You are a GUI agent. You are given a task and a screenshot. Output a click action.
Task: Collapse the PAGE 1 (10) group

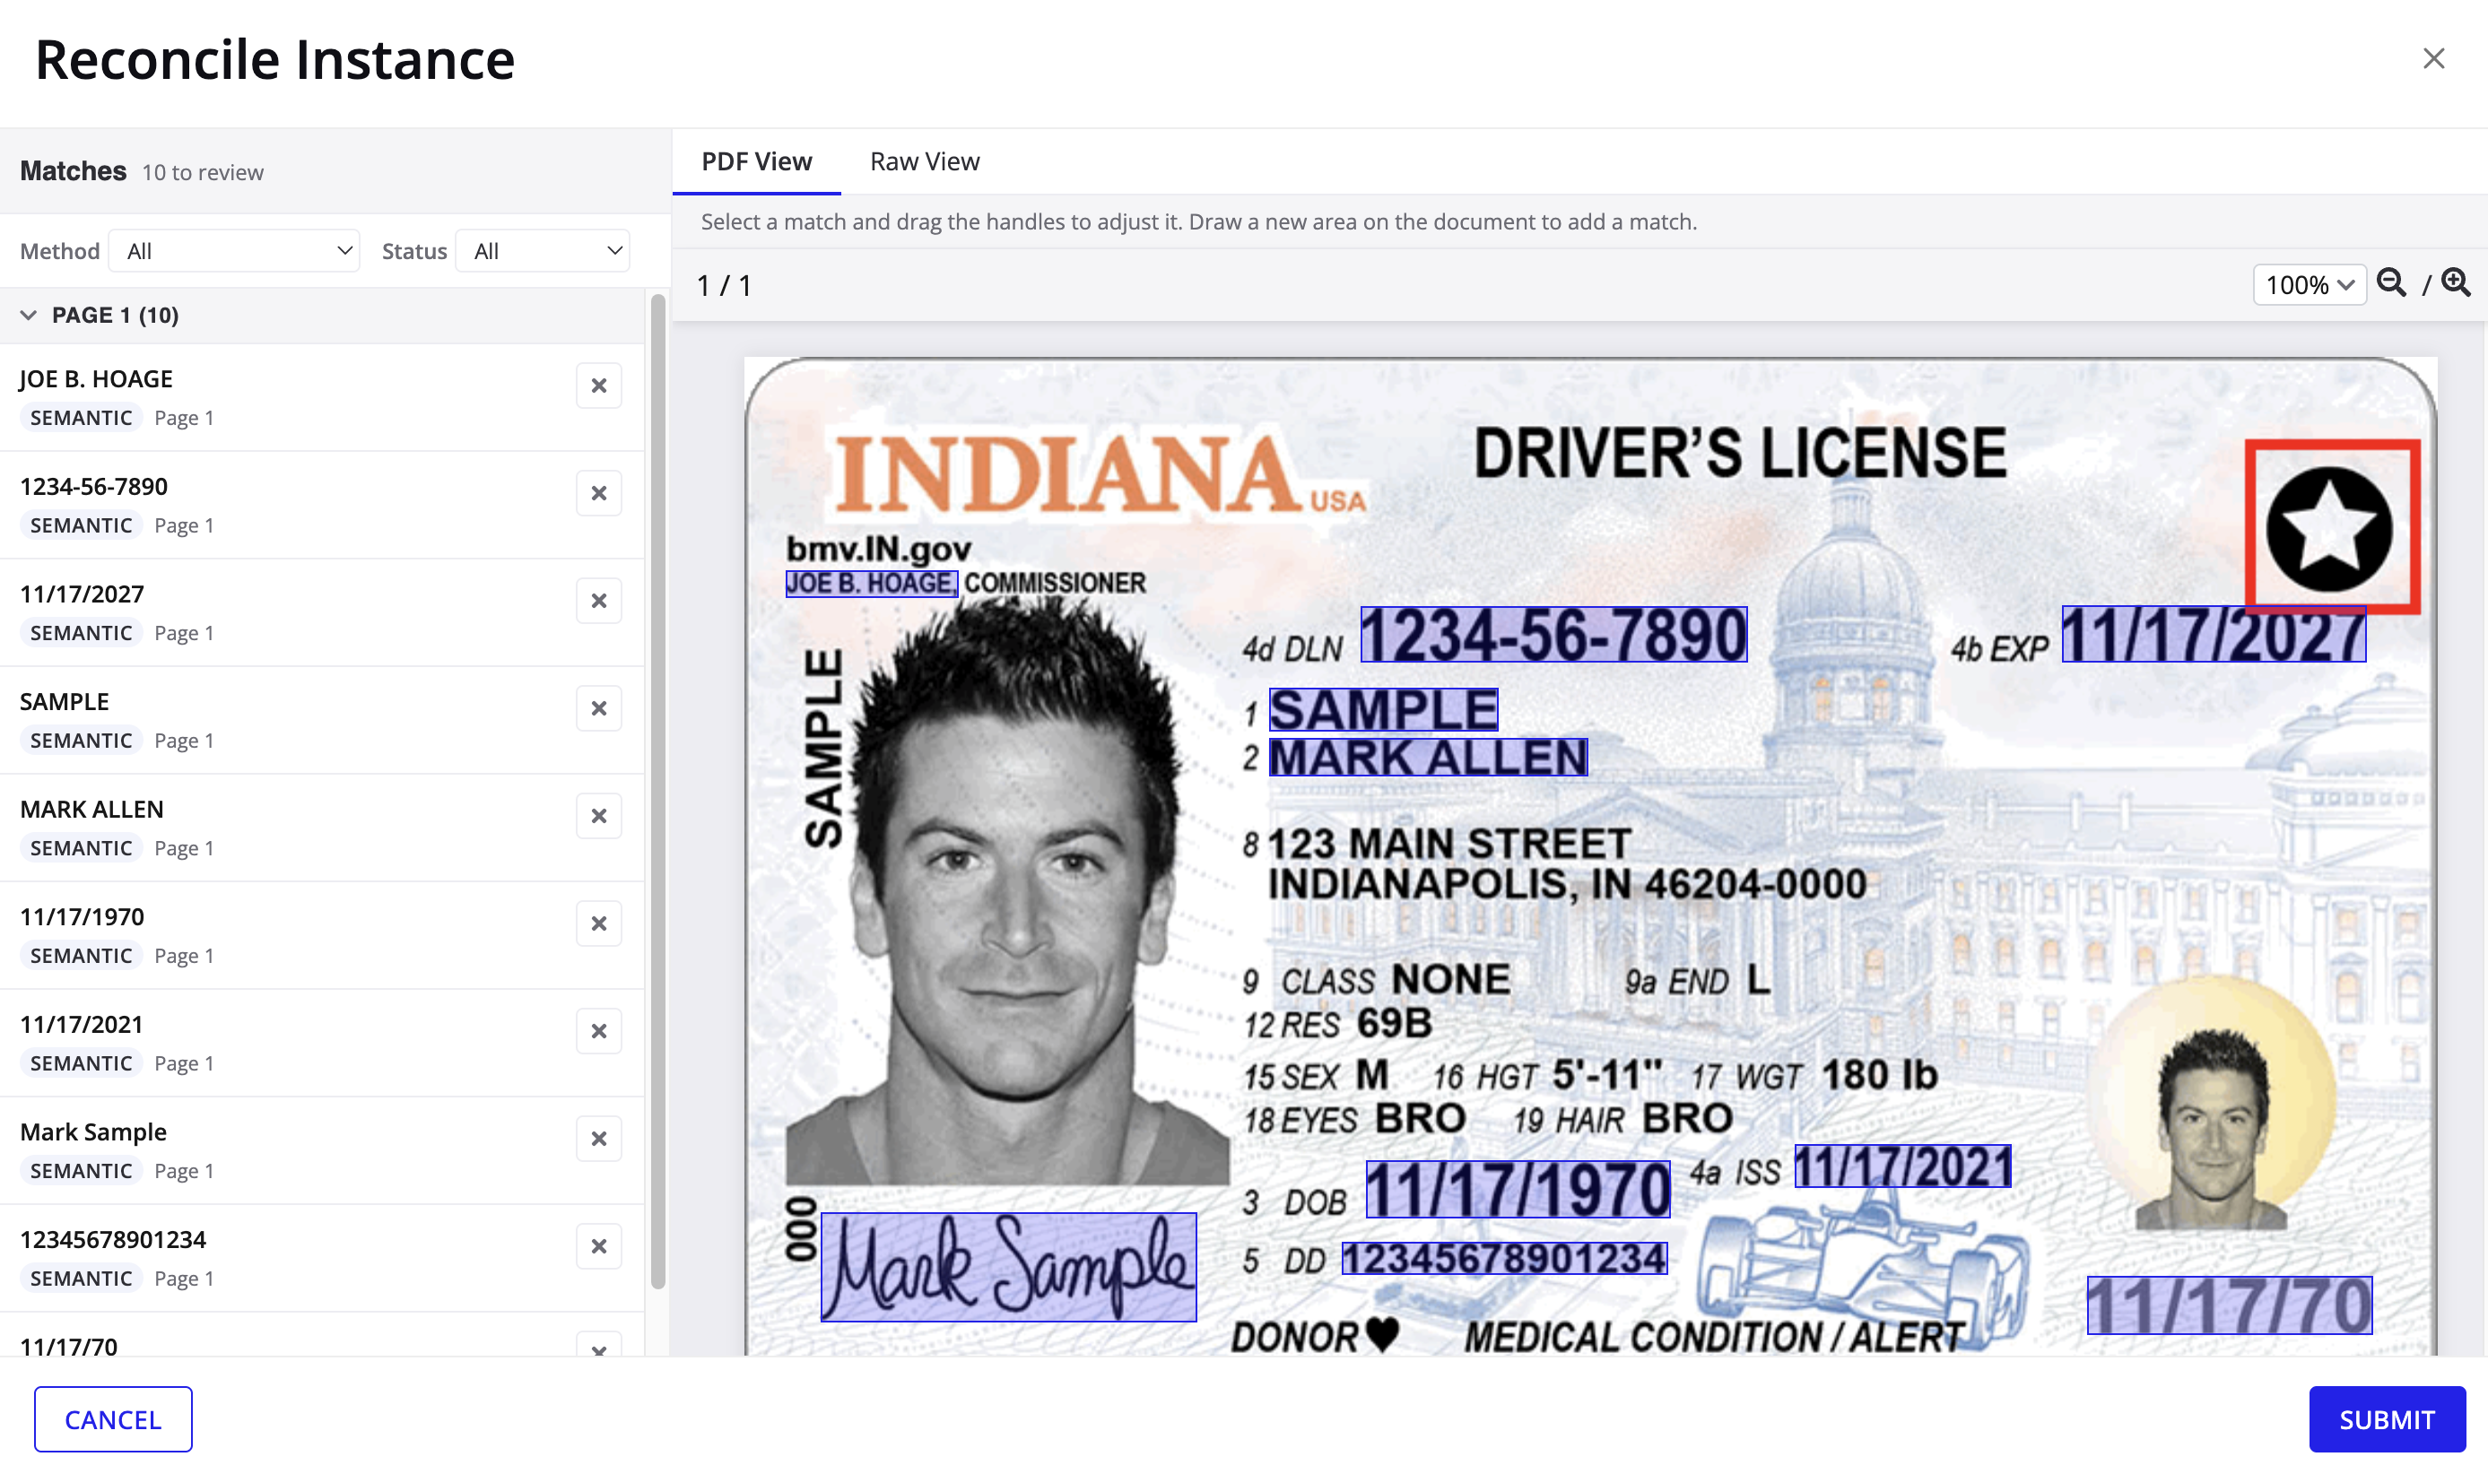coord(29,315)
